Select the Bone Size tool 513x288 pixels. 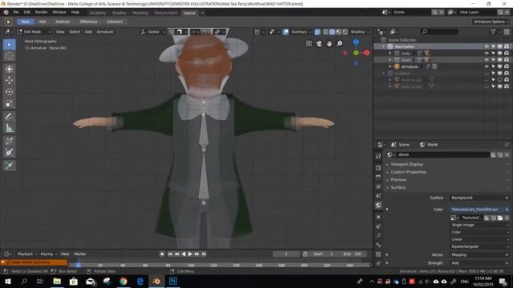(x=9, y=153)
